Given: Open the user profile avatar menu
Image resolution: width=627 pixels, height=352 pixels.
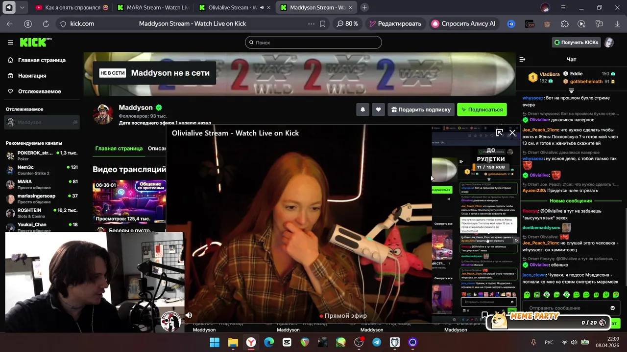Looking at the screenshot, I should pos(609,43).
